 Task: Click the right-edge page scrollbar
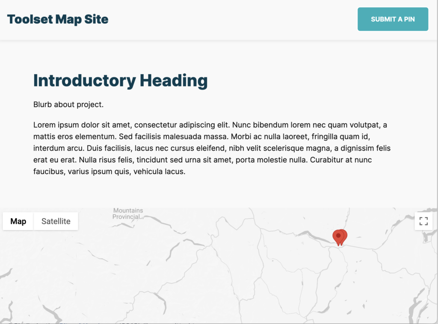point(435,128)
